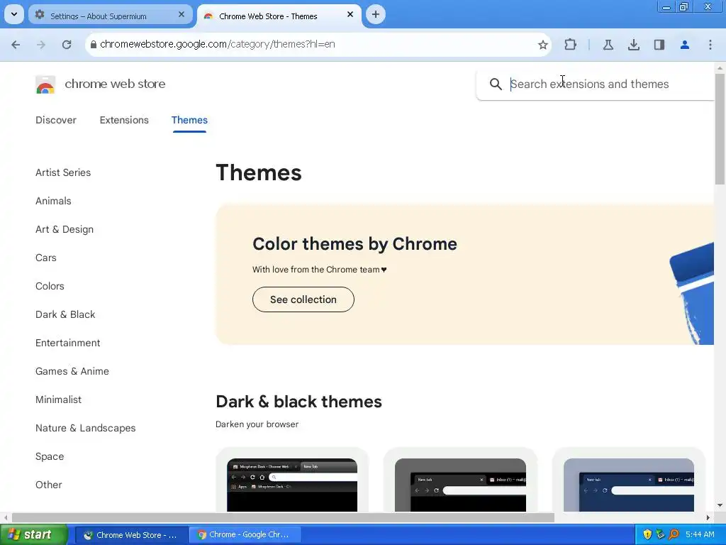Click the padlock site info icon
Viewport: 726px width, 545px height.
(94, 45)
